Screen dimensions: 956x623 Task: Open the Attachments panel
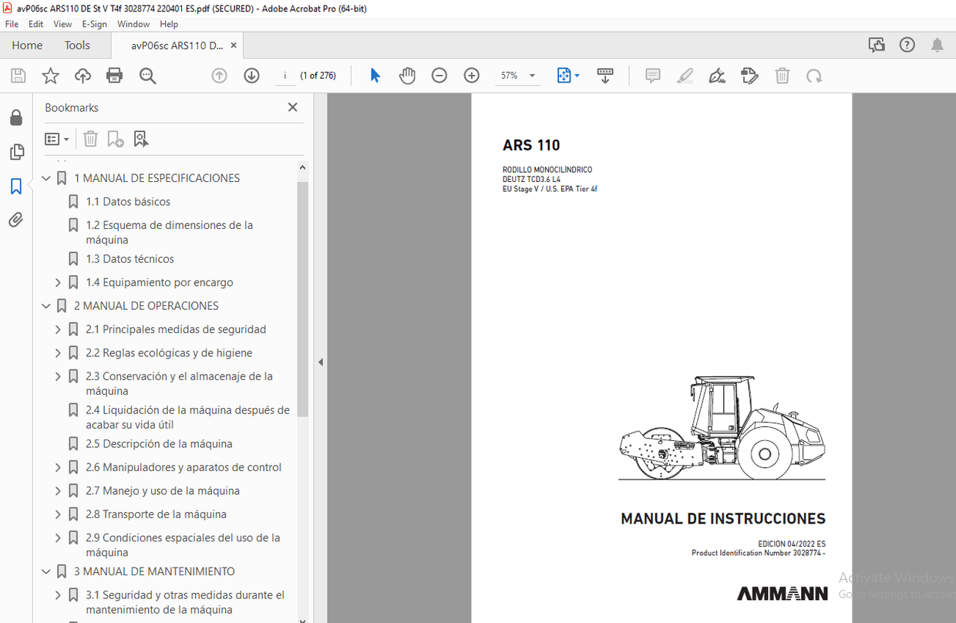(16, 220)
